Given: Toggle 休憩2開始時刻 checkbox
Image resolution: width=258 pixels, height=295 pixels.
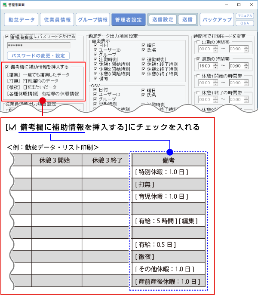Looking at the screenshot, I should click(x=95, y=69).
